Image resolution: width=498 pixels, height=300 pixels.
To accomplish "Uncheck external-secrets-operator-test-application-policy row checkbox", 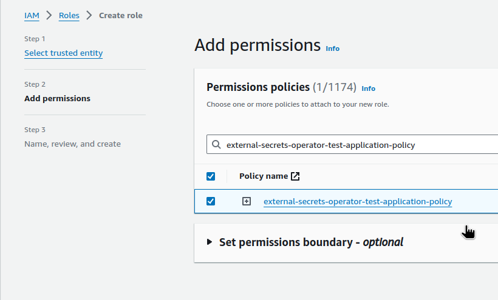I will [x=211, y=201].
